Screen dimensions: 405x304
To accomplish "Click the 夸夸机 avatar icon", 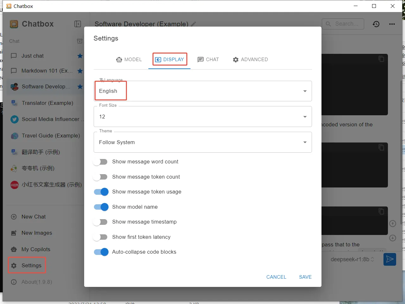I will 14,168.
